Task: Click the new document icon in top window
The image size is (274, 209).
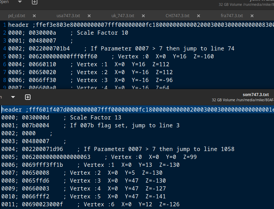Action: [34, 2]
